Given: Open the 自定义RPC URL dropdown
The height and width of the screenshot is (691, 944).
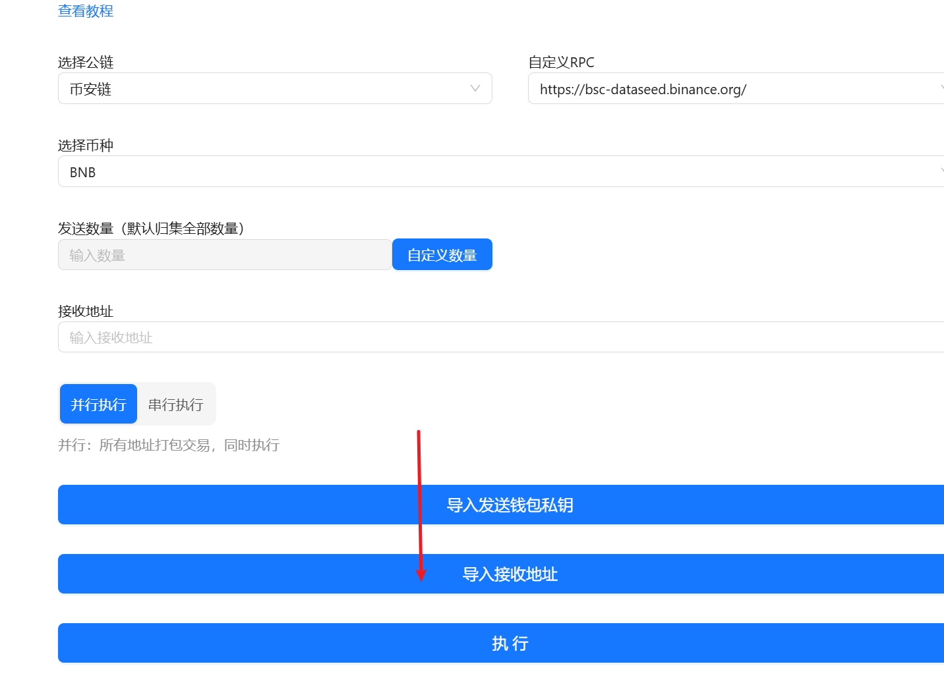Looking at the screenshot, I should click(725, 89).
